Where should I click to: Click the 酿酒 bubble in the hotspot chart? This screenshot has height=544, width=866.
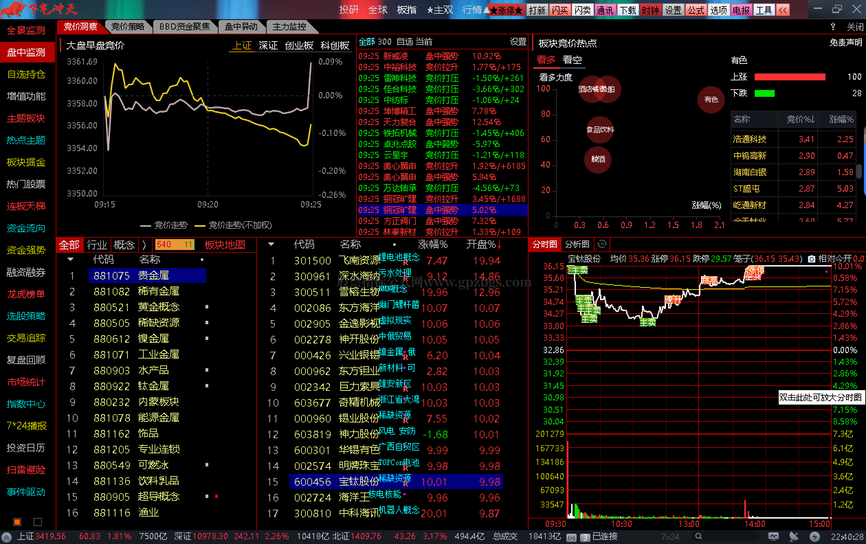pos(598,160)
